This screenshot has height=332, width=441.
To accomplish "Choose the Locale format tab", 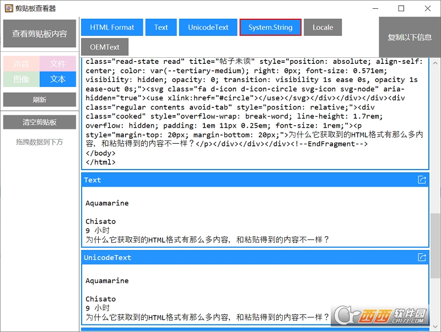I will [322, 27].
